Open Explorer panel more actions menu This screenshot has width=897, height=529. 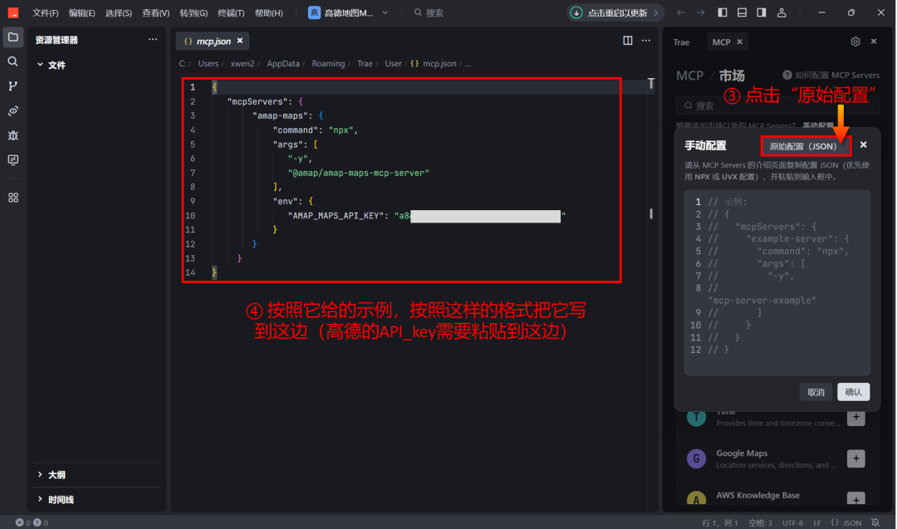(153, 40)
